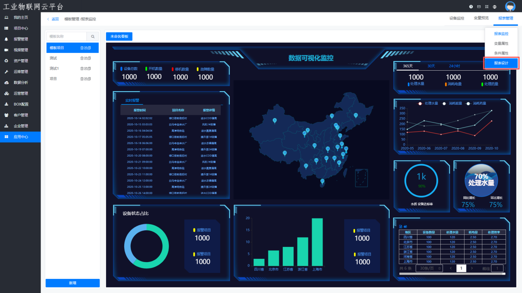Screen dimensions: 522x293
Task: Delete the 测试 template via trash icon
Action: click(x=82, y=58)
